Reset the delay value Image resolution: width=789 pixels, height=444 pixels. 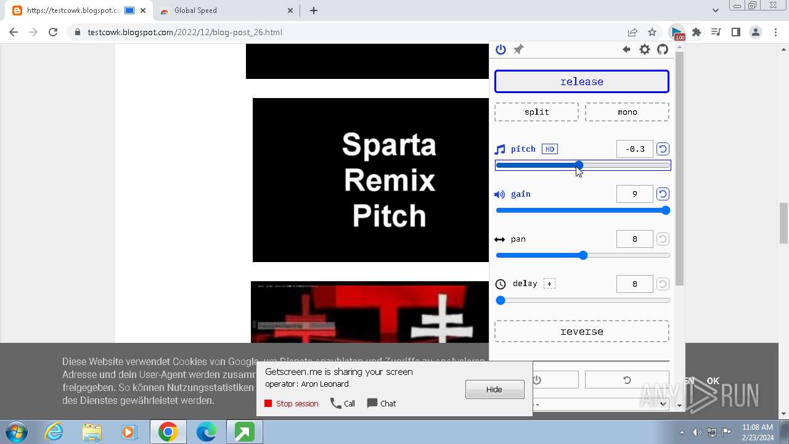click(x=663, y=284)
